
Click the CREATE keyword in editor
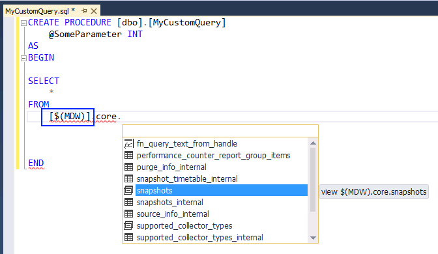tap(44, 23)
